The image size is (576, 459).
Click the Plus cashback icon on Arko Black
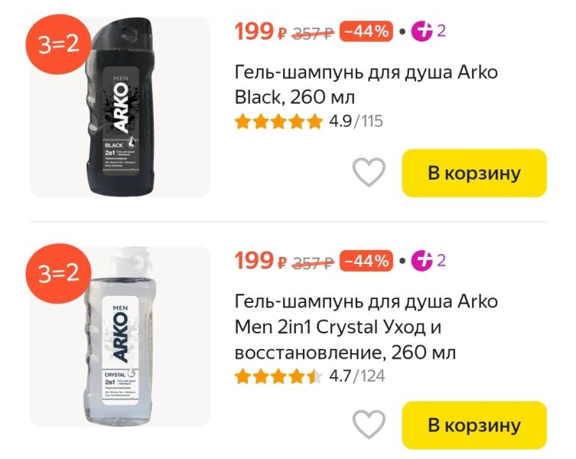coord(421,31)
